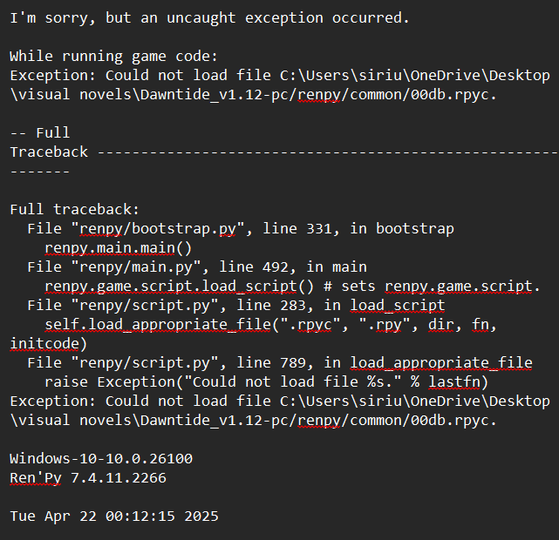
Task: Click the underlined 'load_script' function name
Action: point(397,306)
